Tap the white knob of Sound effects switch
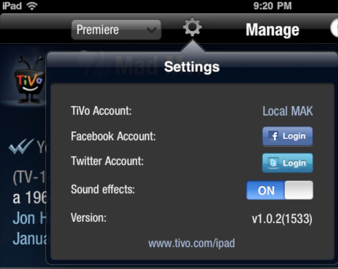The width and height of the screenshot is (338, 269). (298, 190)
